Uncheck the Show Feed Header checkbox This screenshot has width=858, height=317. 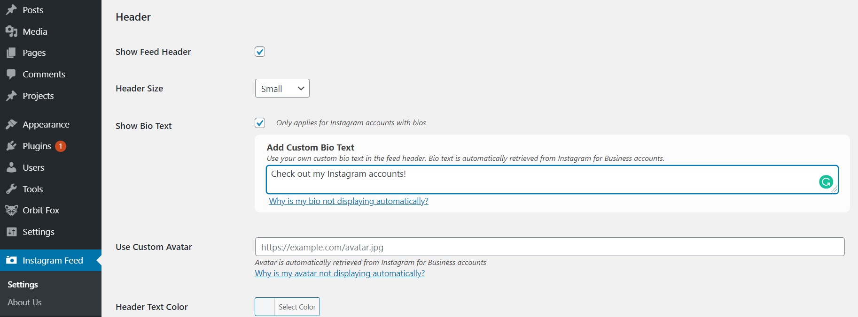[x=260, y=52]
